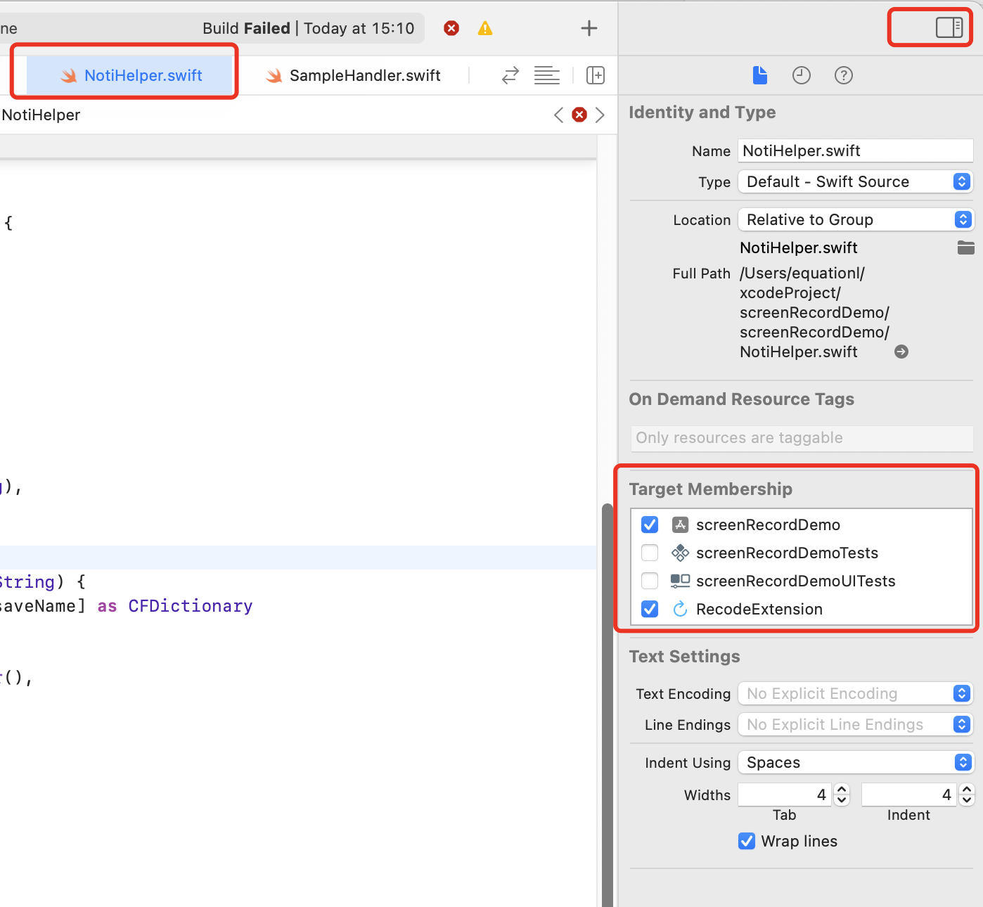Click the CFDictionary type in code
Viewport: 983px width, 907px height.
191,606
